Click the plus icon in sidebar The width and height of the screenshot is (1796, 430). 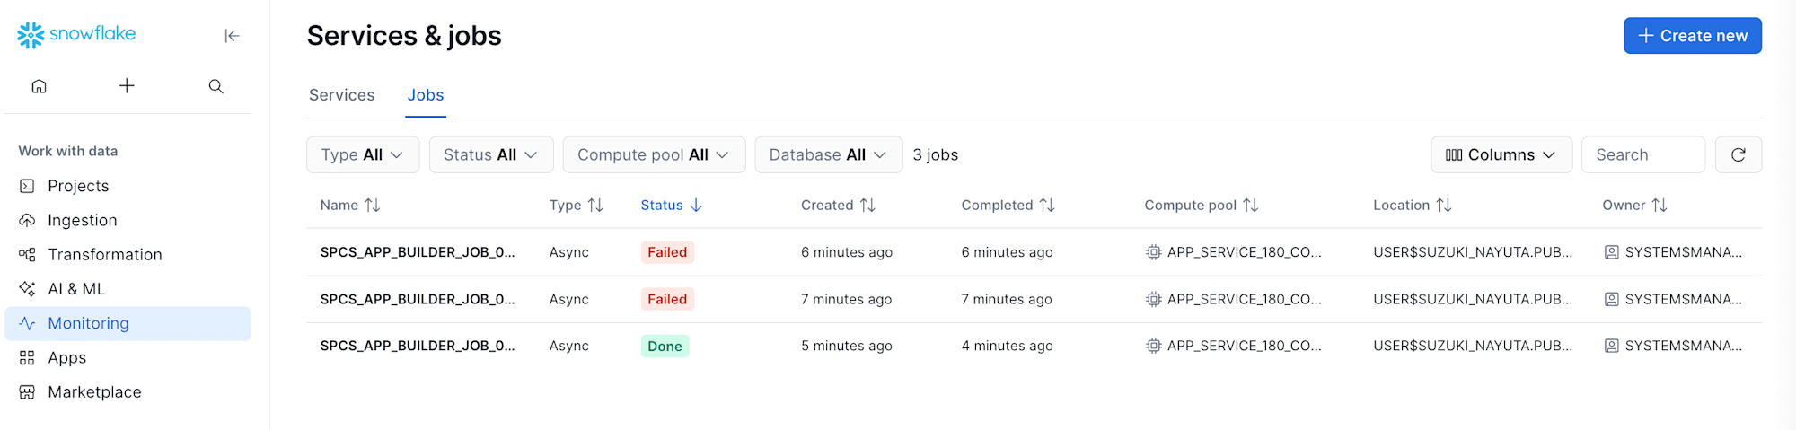click(127, 85)
